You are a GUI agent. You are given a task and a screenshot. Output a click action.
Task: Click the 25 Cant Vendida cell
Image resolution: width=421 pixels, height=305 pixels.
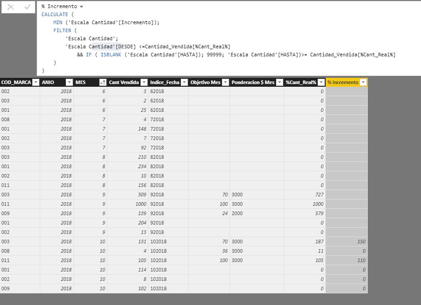tap(128, 110)
